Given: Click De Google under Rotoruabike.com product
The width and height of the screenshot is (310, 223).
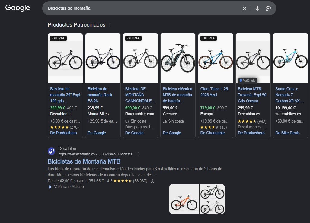Looking at the screenshot, I should [x=134, y=133].
